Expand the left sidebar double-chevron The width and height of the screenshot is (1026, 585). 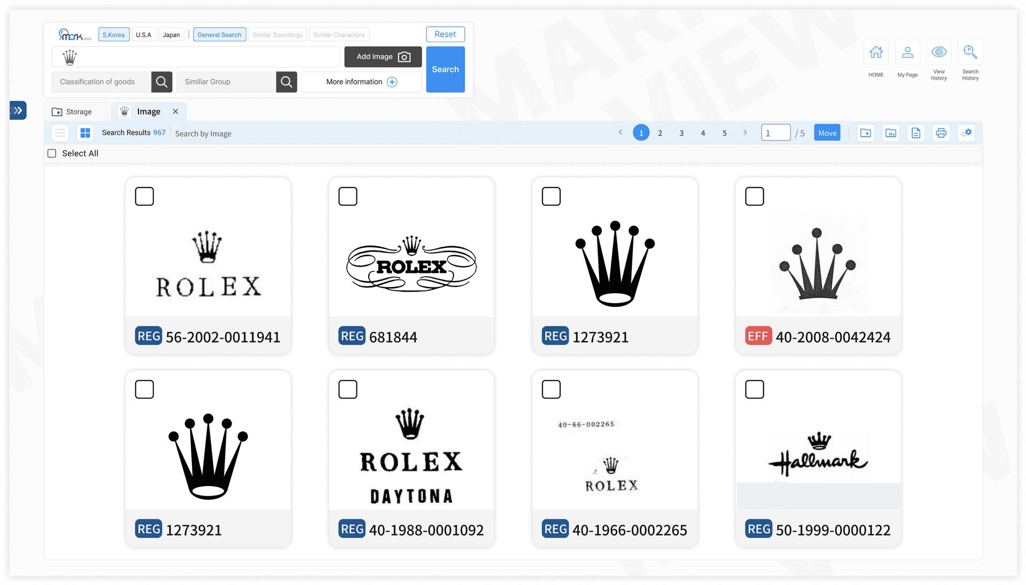[18, 111]
